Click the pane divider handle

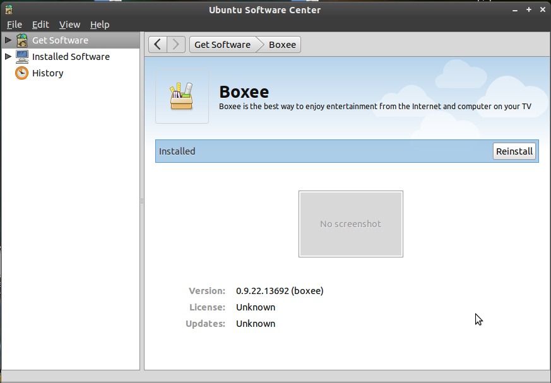142,201
